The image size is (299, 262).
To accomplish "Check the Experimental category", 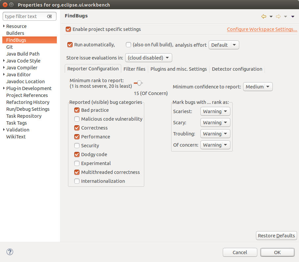I will [x=77, y=163].
